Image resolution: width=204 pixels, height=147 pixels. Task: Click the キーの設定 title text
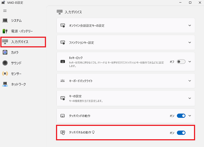coord(75,96)
